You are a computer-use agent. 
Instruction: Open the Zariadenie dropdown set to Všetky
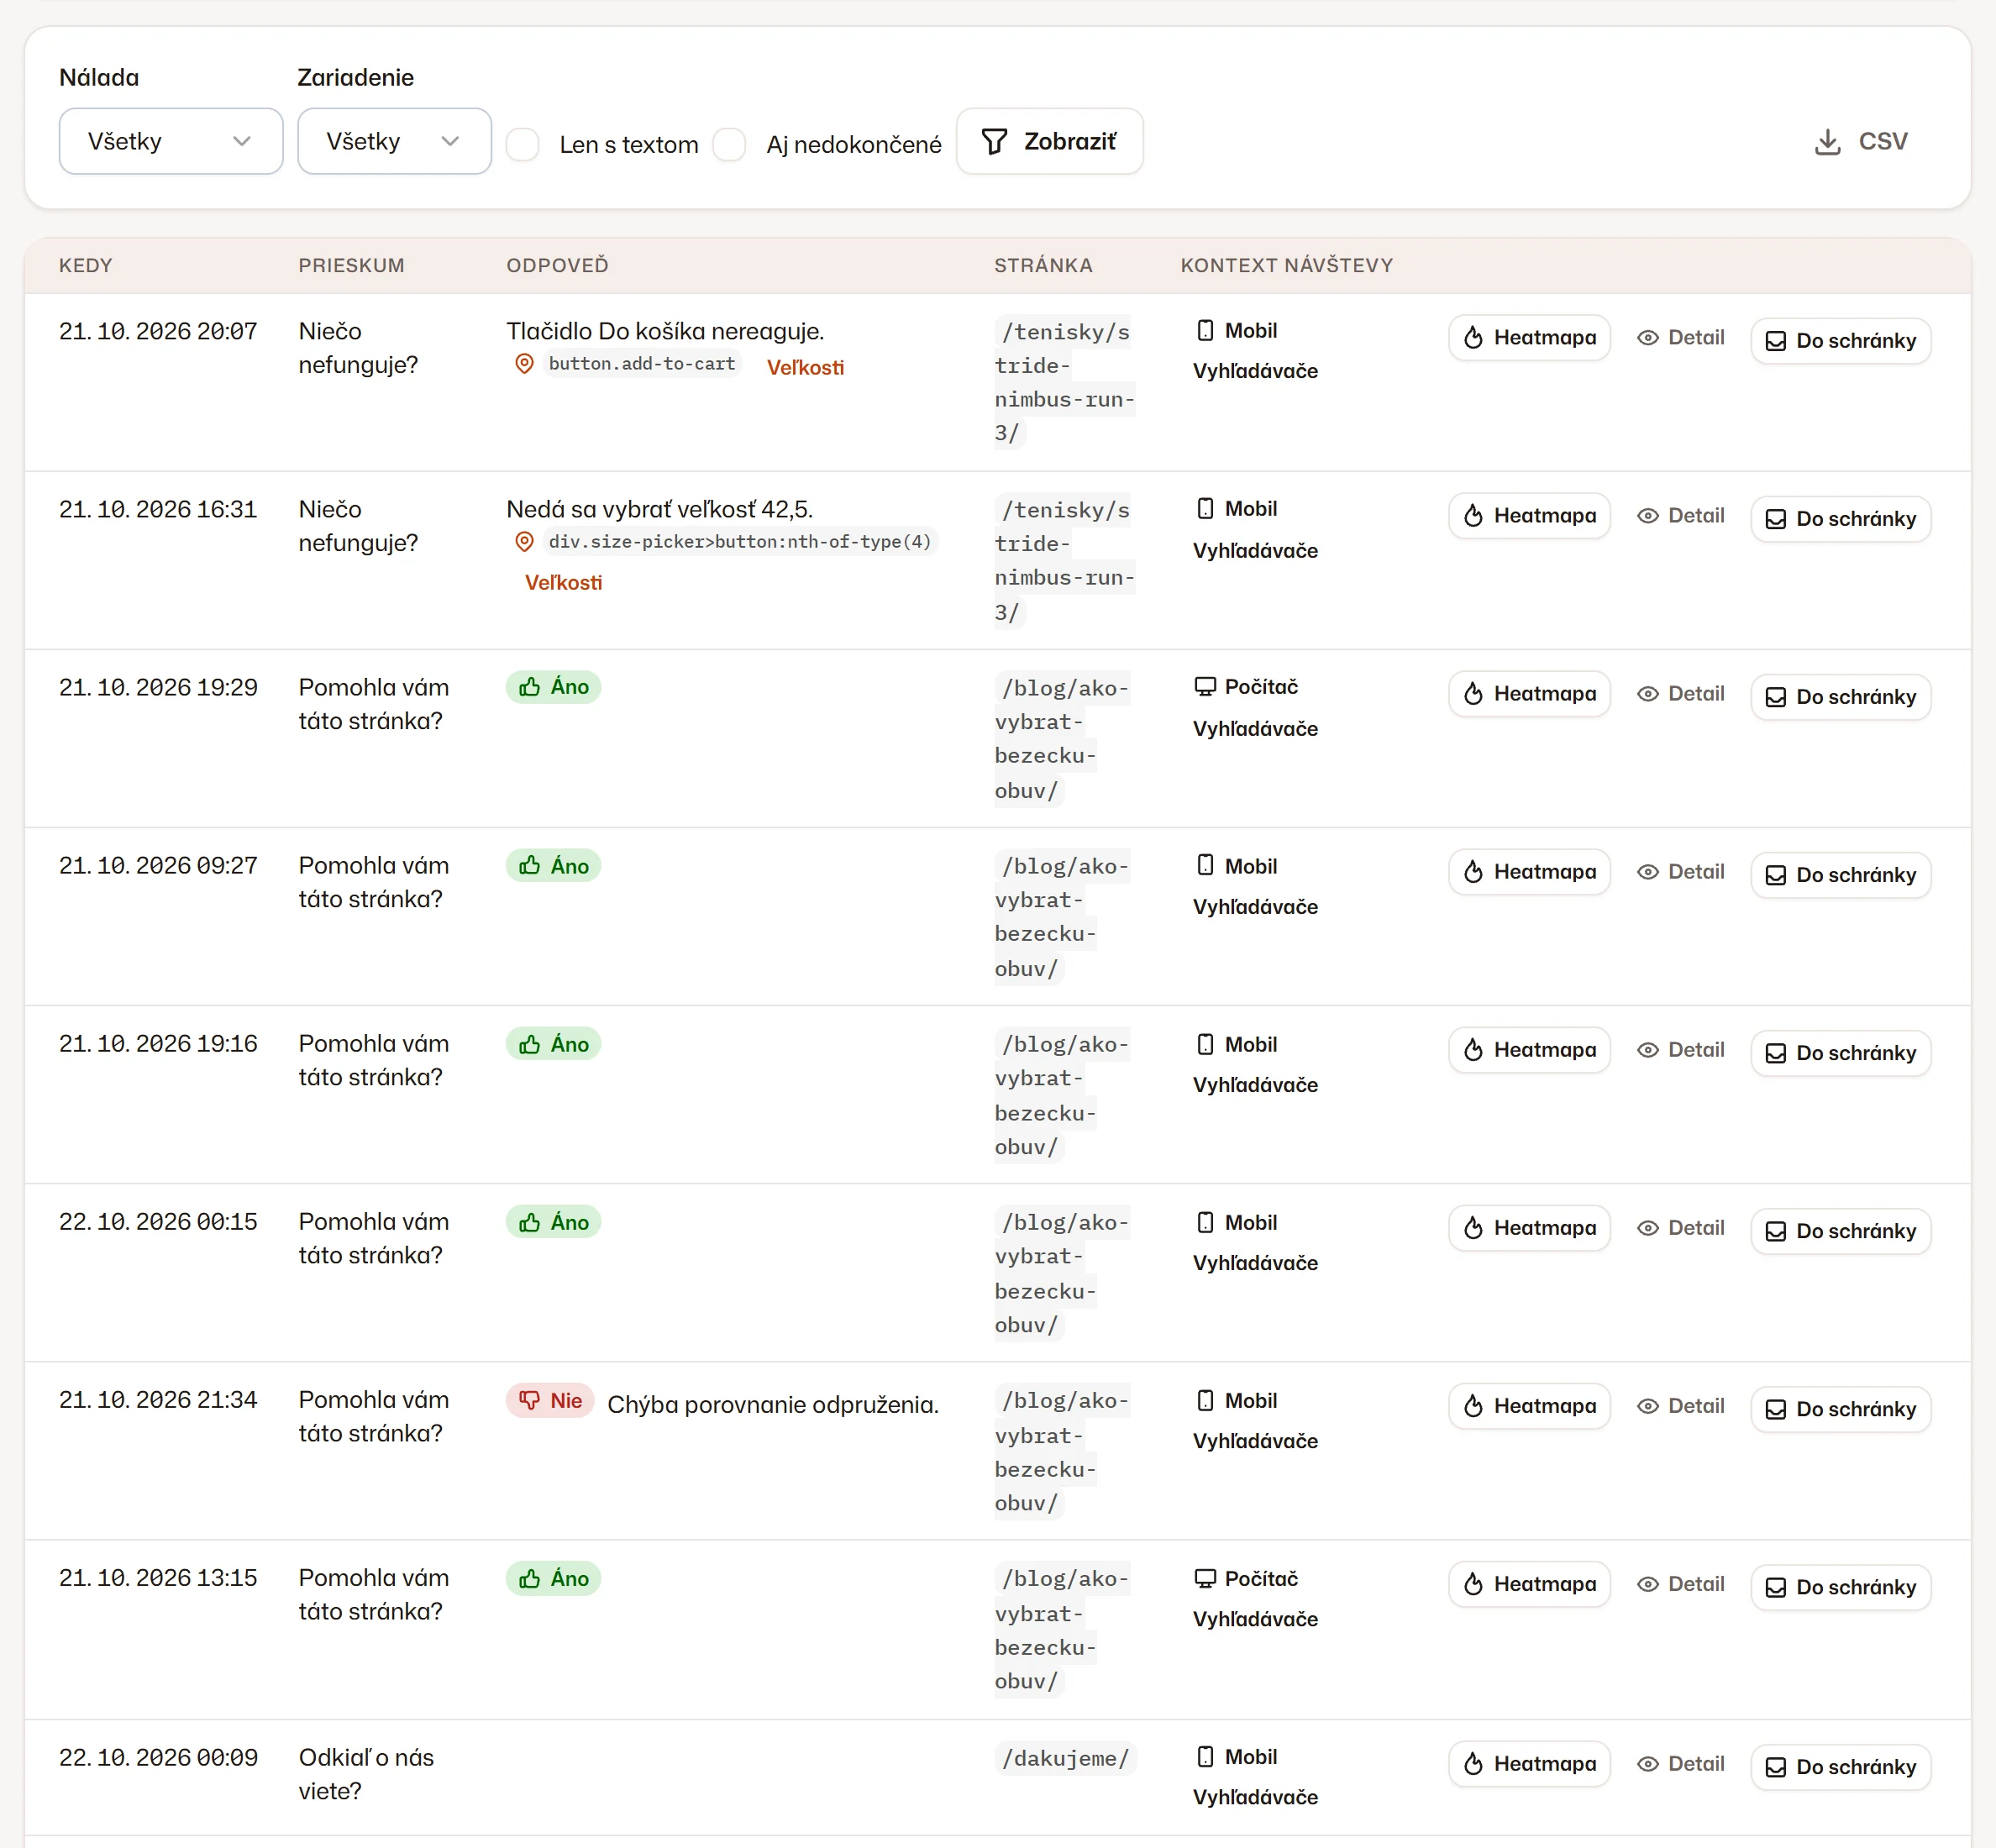click(394, 141)
